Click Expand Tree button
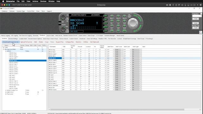The image size is (203, 114). (x=60, y=42)
